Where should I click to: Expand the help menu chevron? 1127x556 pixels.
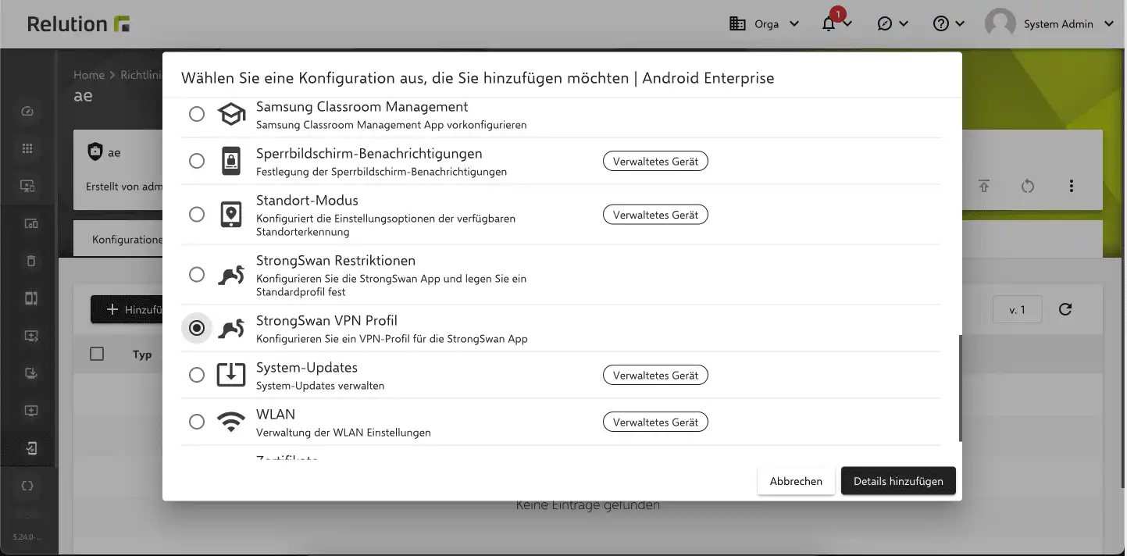tap(960, 24)
